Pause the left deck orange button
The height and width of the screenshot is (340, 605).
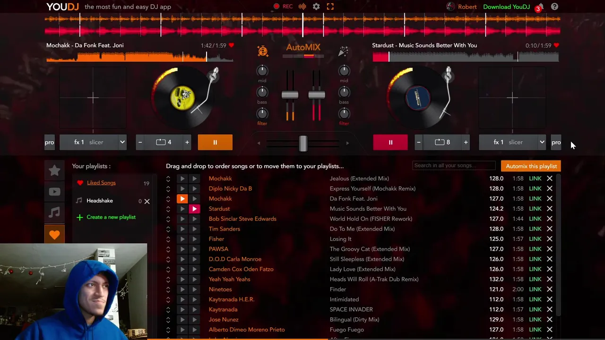(x=215, y=142)
